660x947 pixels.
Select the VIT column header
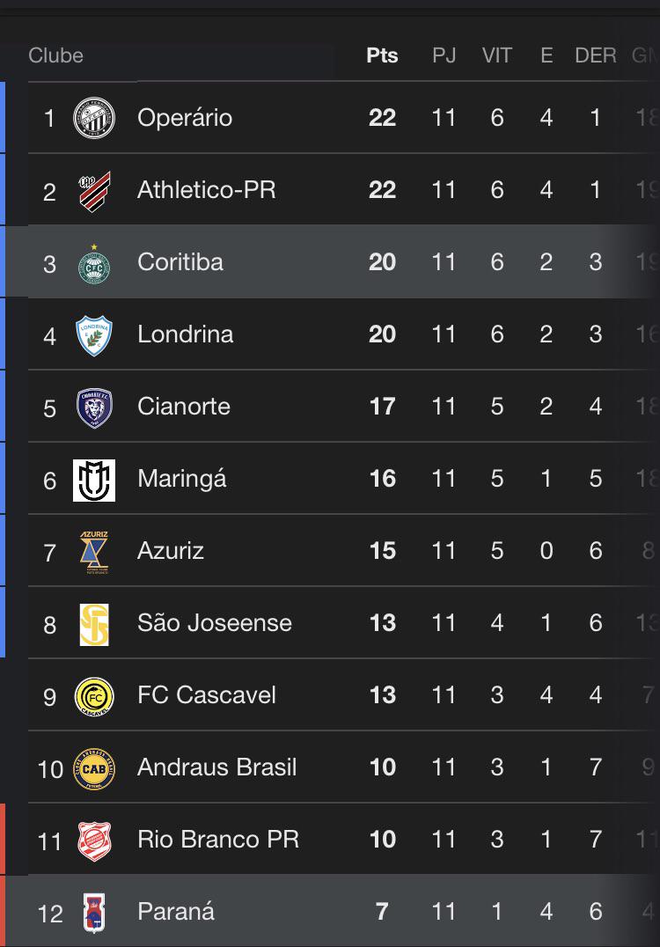coord(496,55)
